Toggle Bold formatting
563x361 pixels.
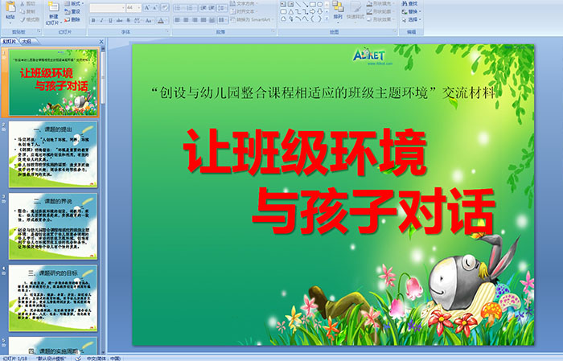pos(93,20)
